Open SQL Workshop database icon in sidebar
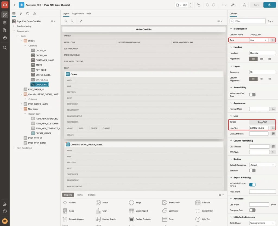278x226 pixels. (5, 23)
